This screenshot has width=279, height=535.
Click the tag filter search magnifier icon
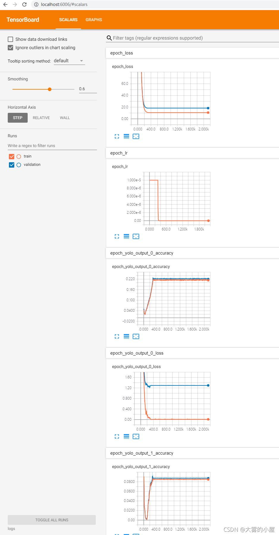109,38
